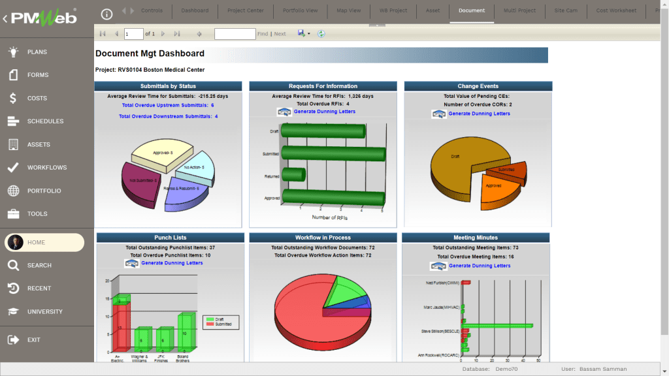The image size is (669, 376).
Task: Open the Cost Worksheet tab
Action: click(x=616, y=11)
